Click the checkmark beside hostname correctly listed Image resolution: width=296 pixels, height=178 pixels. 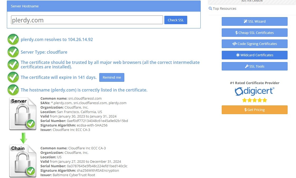[x=13, y=90]
